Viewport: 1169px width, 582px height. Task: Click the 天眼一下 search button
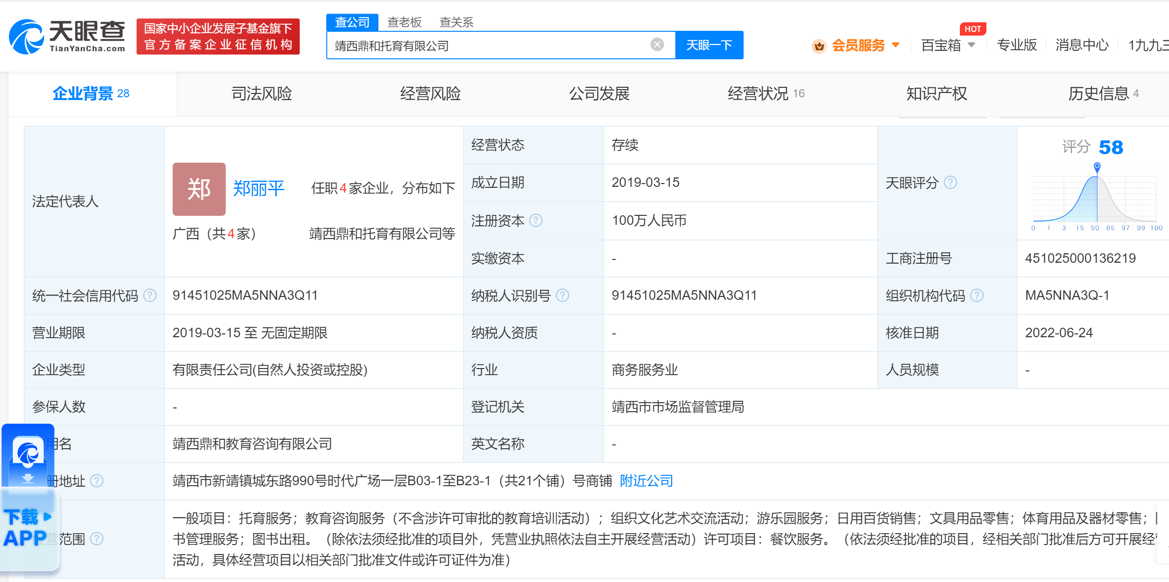coord(709,45)
